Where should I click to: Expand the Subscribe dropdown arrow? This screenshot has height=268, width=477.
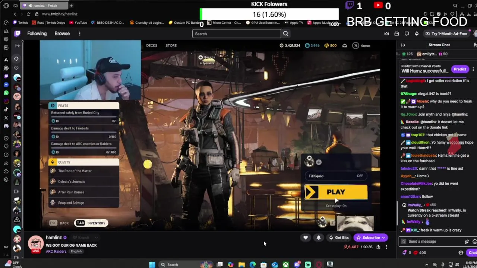coord(383,237)
